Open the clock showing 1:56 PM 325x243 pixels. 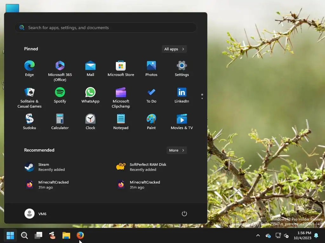coord(302,235)
